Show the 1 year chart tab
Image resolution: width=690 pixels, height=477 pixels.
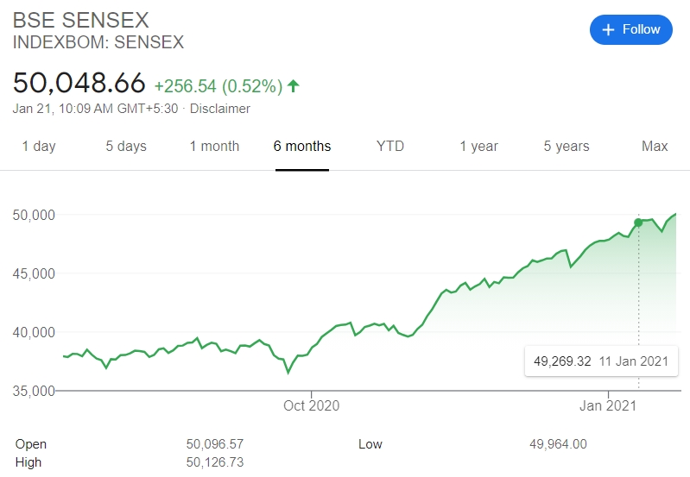click(478, 146)
